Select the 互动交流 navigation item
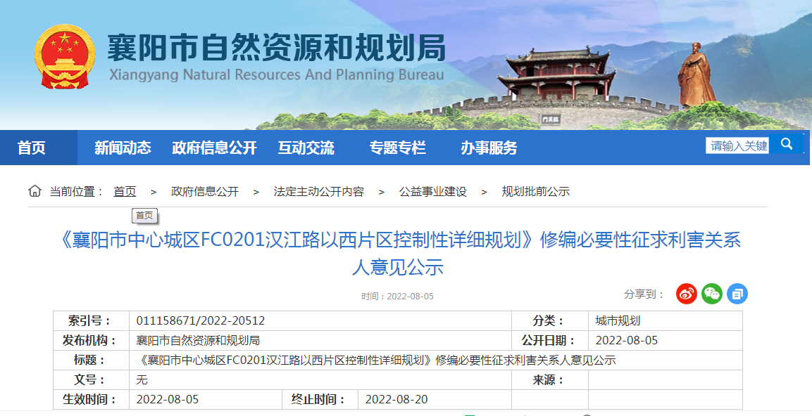This screenshot has height=416, width=812. point(306,148)
